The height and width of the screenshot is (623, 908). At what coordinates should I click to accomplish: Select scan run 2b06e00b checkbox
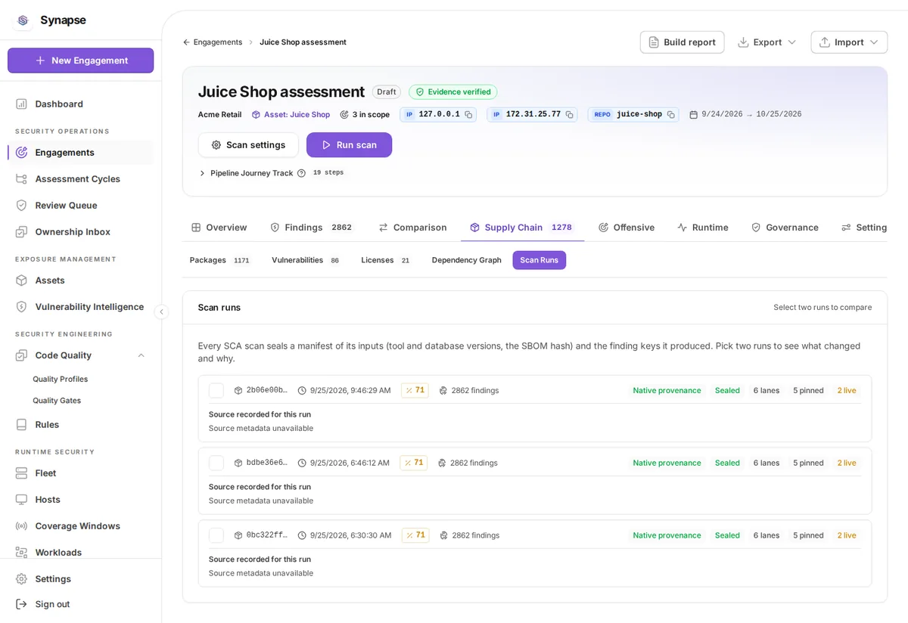(x=216, y=391)
